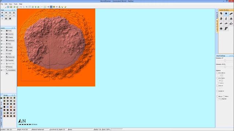The width and height of the screenshot is (234, 131).
Task: Click the New World toolbar icon
Action: pyautogui.click(x=2, y=7)
